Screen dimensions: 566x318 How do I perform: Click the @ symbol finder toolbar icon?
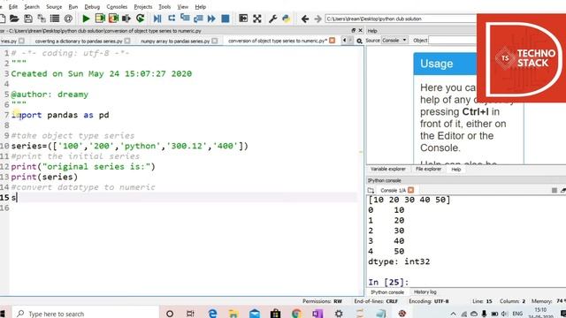(x=68, y=19)
